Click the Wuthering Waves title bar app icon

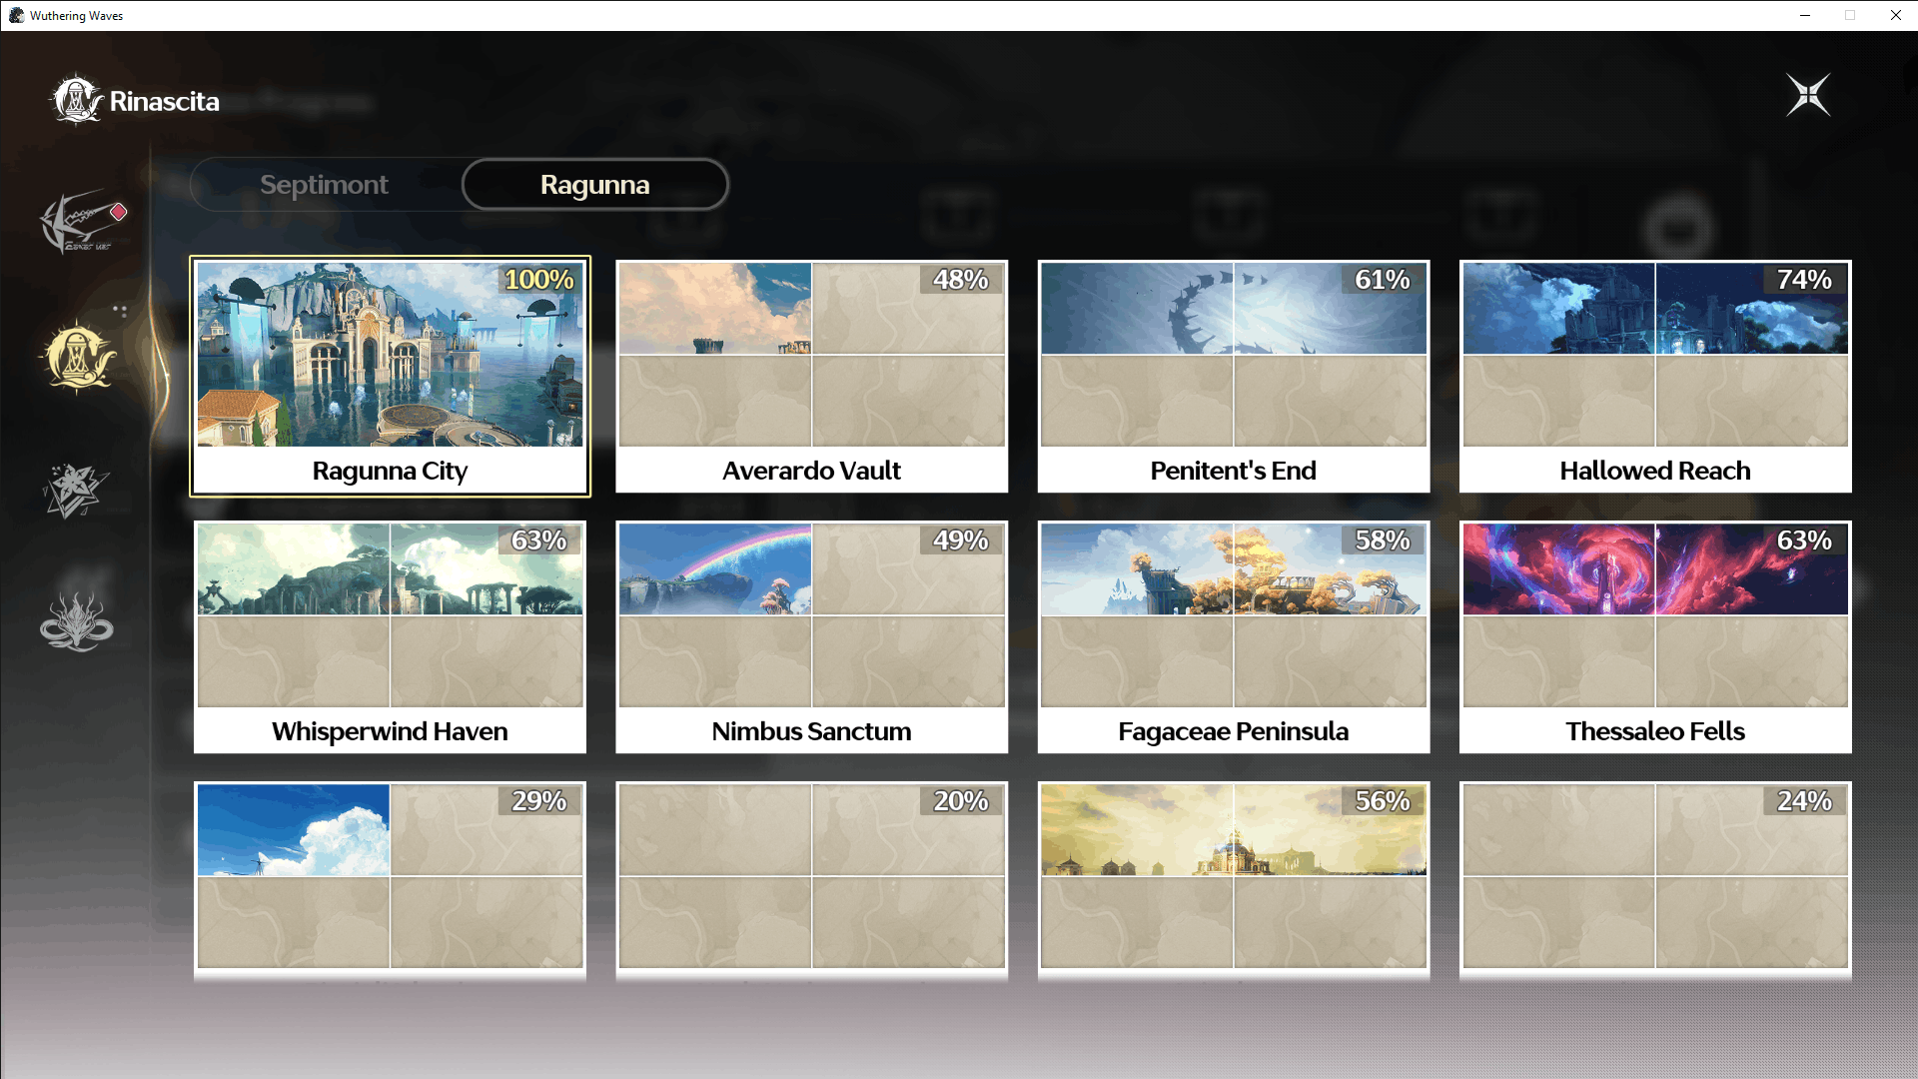[x=16, y=15]
